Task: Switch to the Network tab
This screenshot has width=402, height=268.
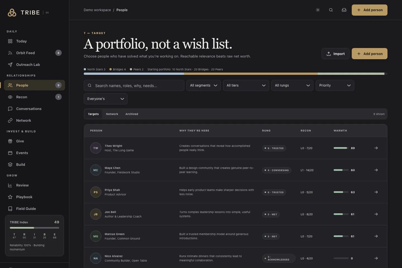Action: [x=112, y=114]
